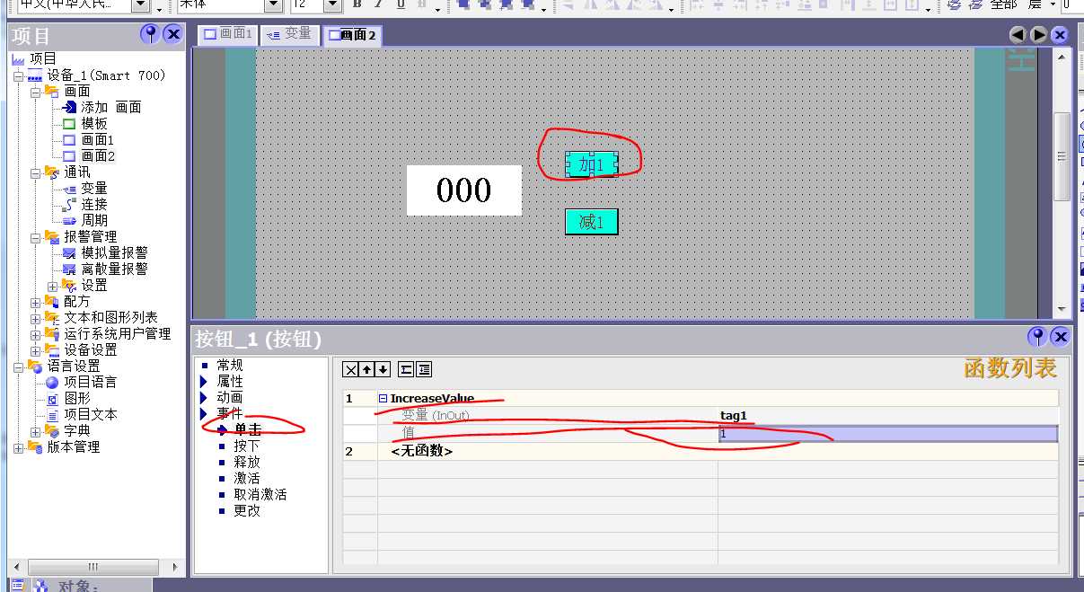The image size is (1084, 592).
Task: Close the 项目 project panel
Action: (x=172, y=35)
